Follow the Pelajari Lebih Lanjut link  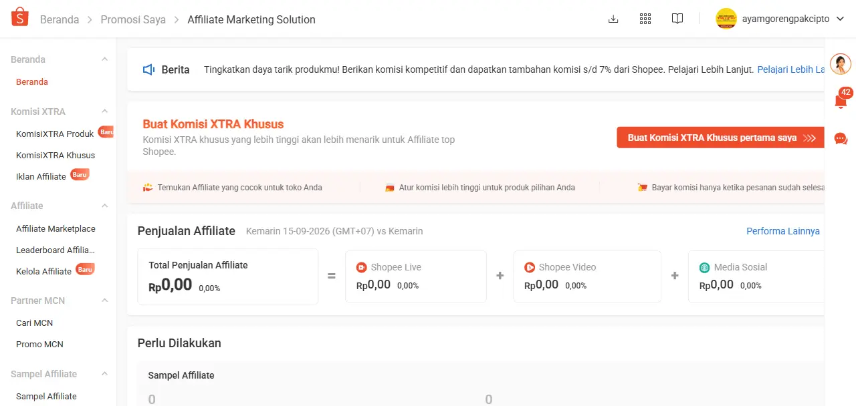pos(790,69)
